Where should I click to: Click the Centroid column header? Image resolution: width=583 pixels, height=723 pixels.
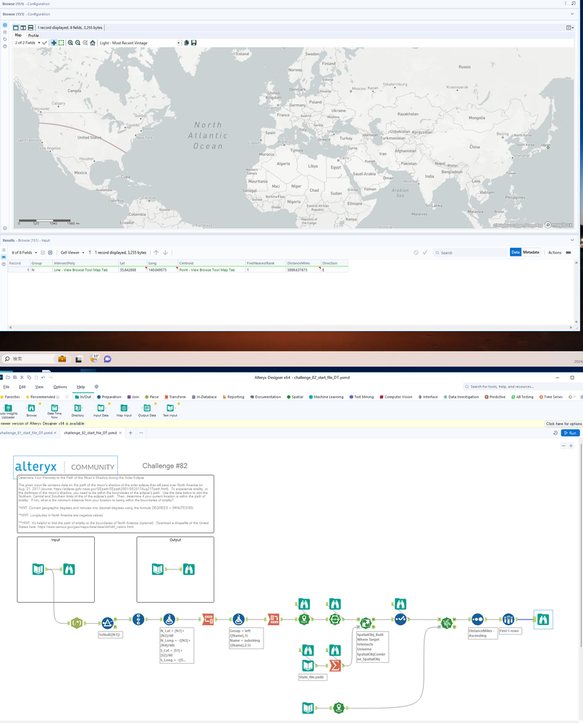211,263
